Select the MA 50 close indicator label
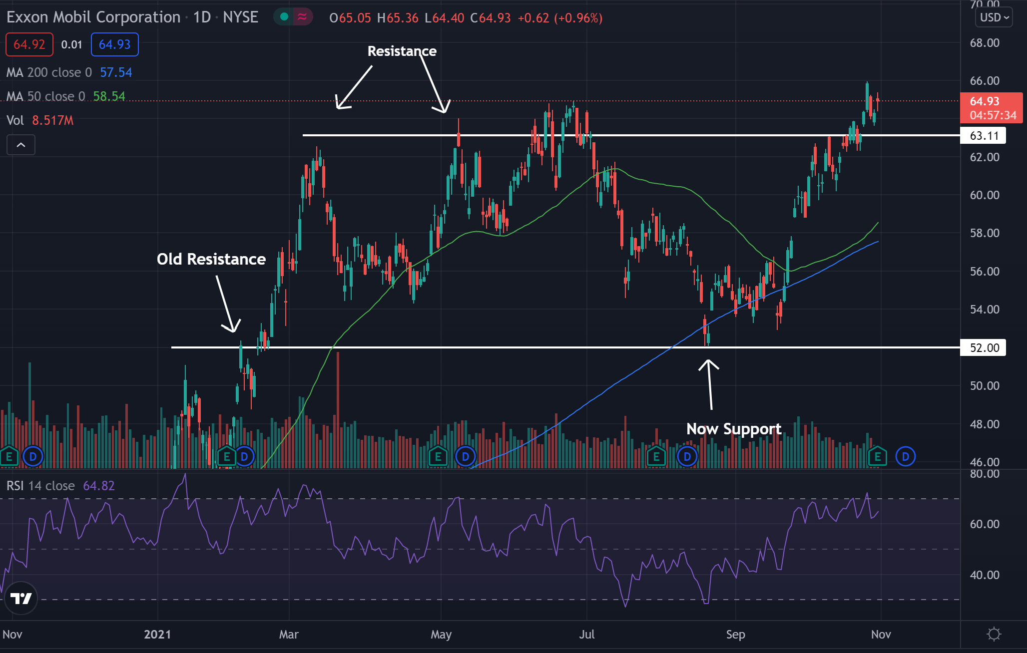Viewport: 1027px width, 653px height. pyautogui.click(x=45, y=96)
